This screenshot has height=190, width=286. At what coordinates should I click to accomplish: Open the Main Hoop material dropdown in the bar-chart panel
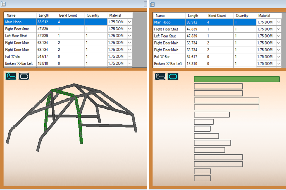(278, 22)
